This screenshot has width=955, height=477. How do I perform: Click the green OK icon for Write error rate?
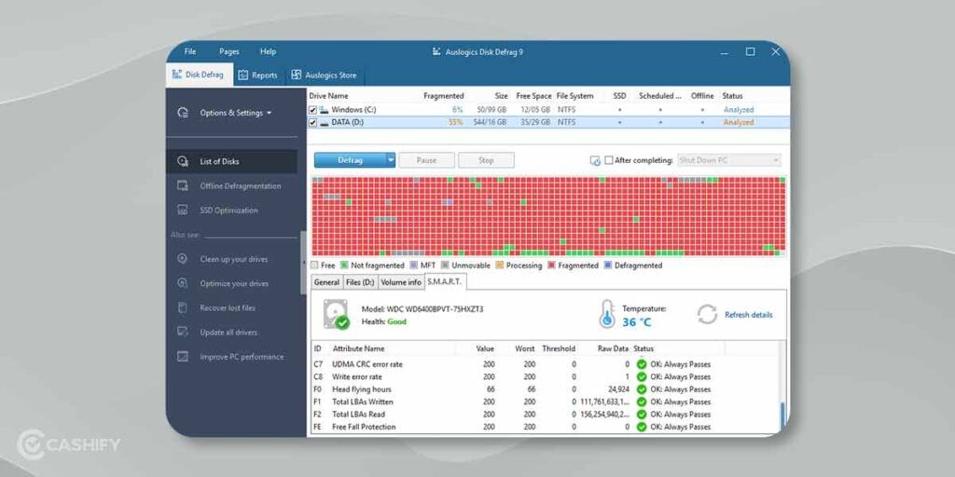pos(642,376)
